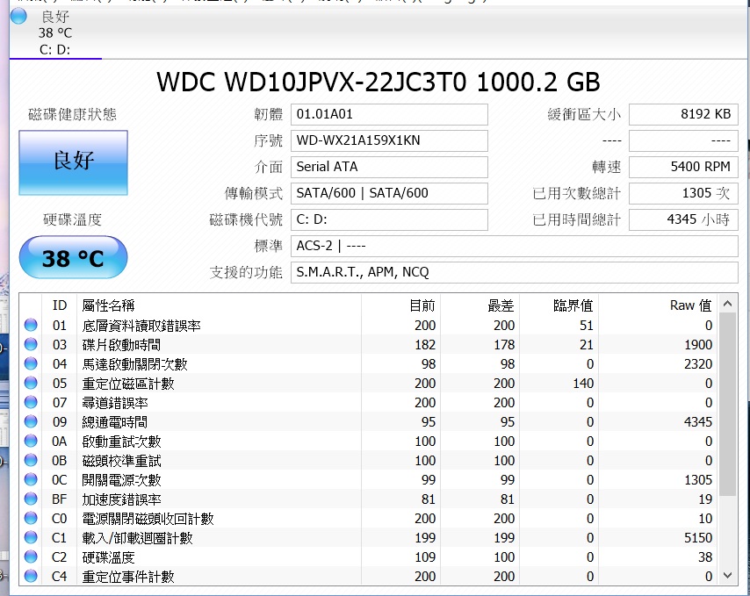Screen dimensions: 750x596
Task: Click the Raw value 2320
Action: [x=698, y=364]
